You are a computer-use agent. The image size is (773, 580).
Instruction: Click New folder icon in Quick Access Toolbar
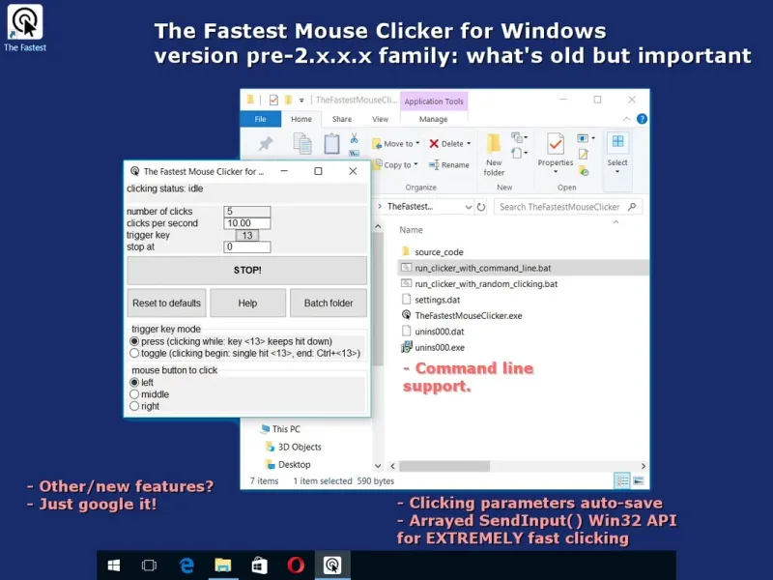coord(289,101)
